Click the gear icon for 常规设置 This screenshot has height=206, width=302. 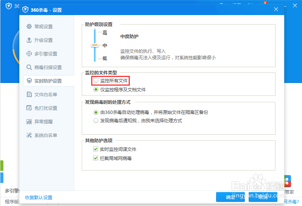pyautogui.click(x=29, y=26)
